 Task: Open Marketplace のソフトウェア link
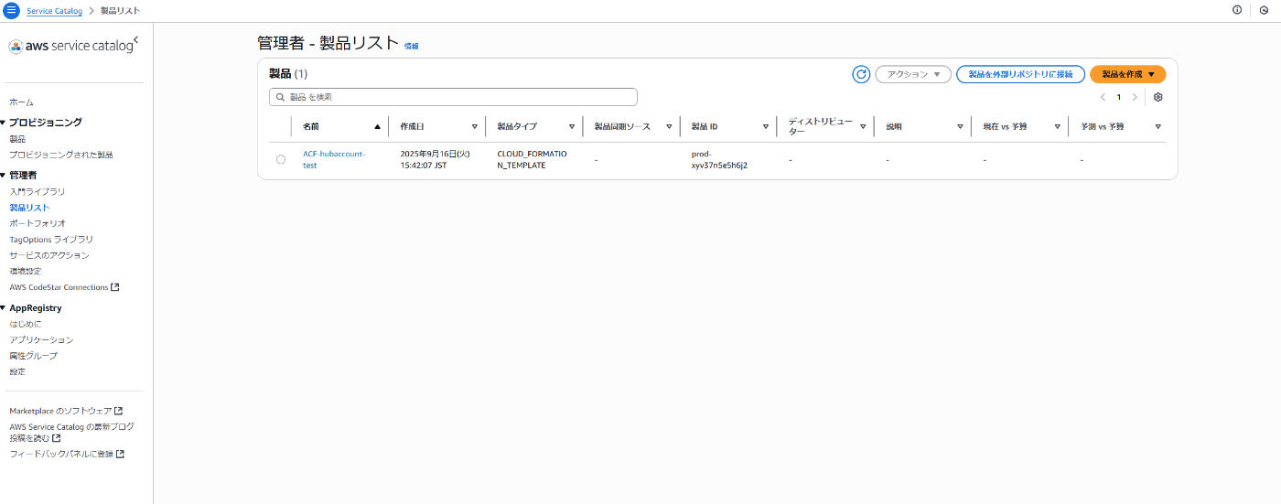(60, 411)
